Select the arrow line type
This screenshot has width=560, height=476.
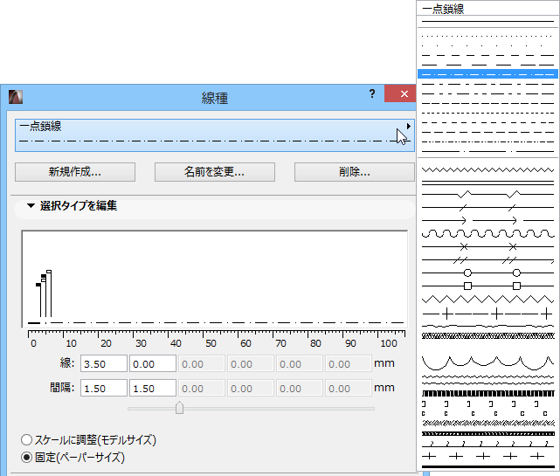487,220
